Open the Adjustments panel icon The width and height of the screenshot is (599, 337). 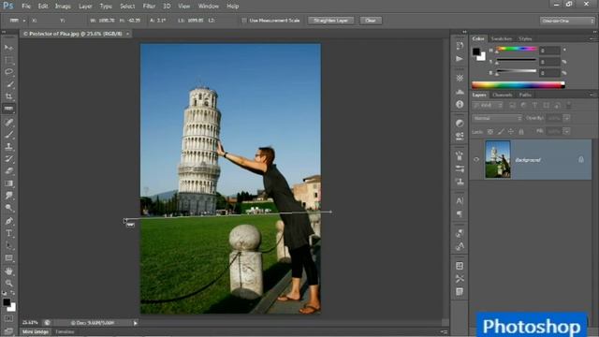click(460, 124)
